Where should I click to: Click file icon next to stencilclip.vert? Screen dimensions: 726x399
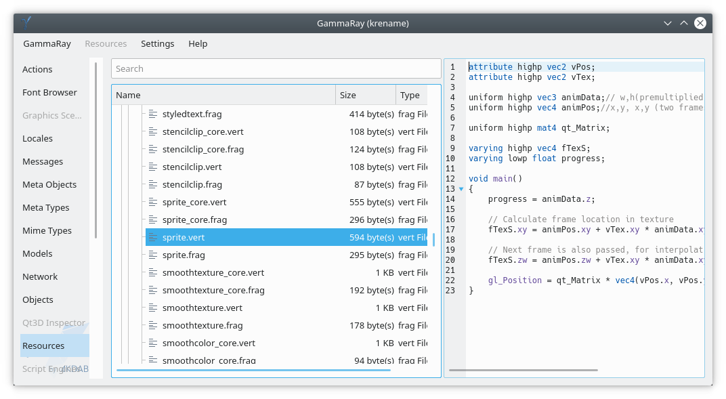point(153,167)
